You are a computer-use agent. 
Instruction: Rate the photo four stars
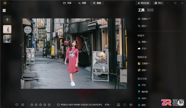[45, 105]
